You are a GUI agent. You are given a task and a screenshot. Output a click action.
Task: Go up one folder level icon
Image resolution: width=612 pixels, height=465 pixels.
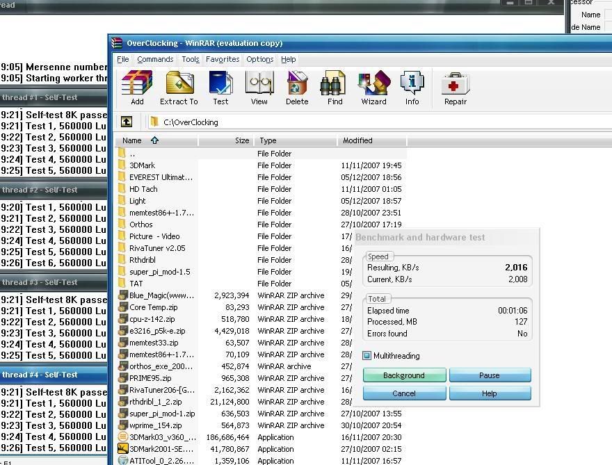pos(126,122)
